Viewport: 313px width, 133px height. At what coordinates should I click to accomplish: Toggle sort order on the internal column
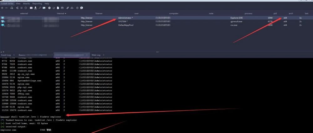click(61, 13)
